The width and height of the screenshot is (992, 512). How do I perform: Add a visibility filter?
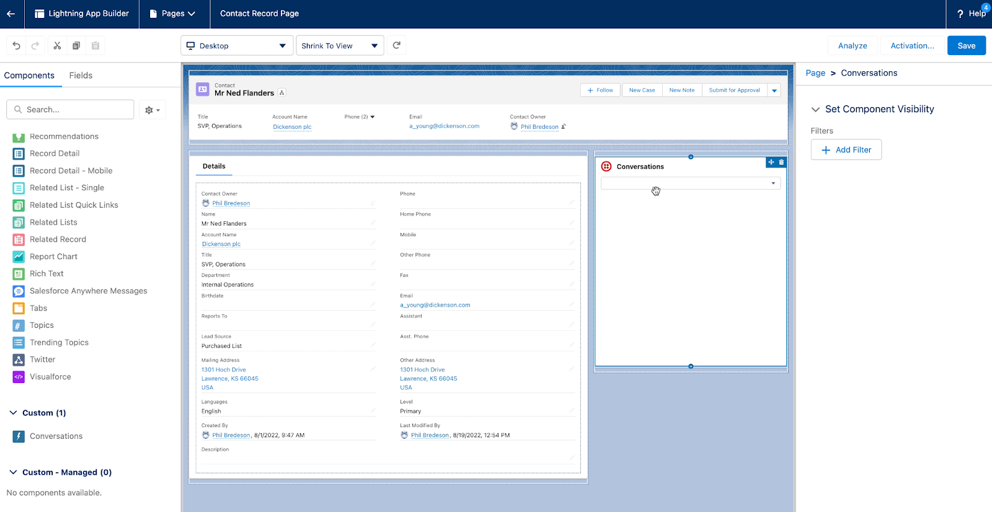[846, 150]
